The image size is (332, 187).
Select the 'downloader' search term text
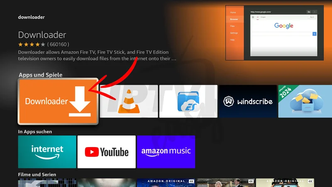point(32,17)
